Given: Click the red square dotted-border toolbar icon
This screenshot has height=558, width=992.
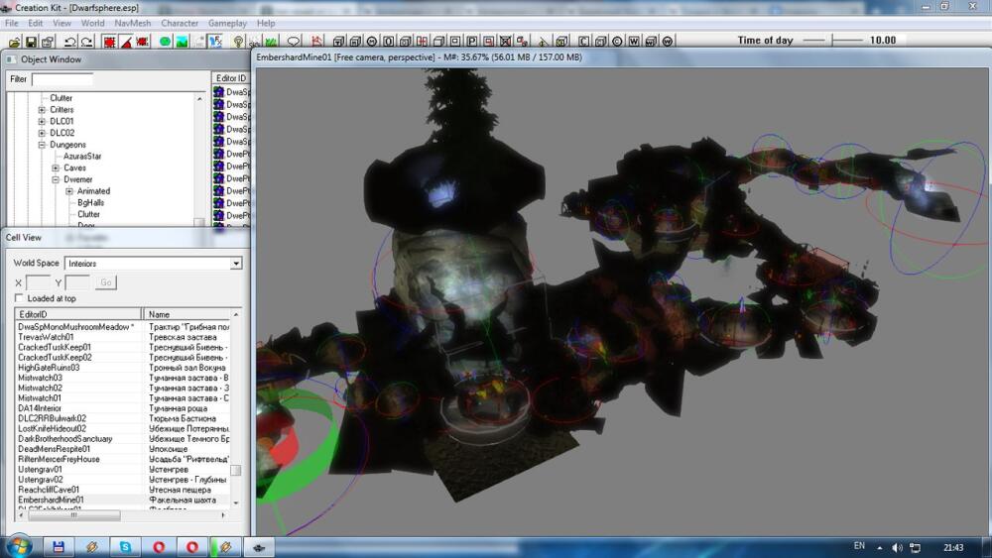Looking at the screenshot, I should pyautogui.click(x=109, y=42).
